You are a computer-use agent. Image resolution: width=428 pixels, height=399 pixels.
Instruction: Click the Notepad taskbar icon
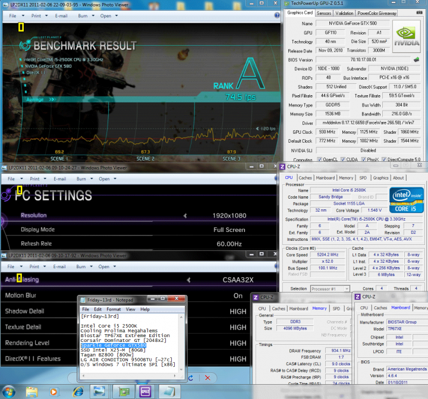[x=169, y=392]
